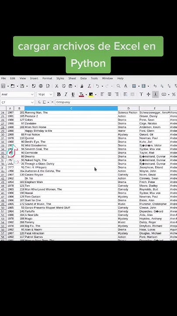Viewport: 177px width, 316px height.
Task: Select the Clone Formatting paintbrush
Action: coord(82,86)
